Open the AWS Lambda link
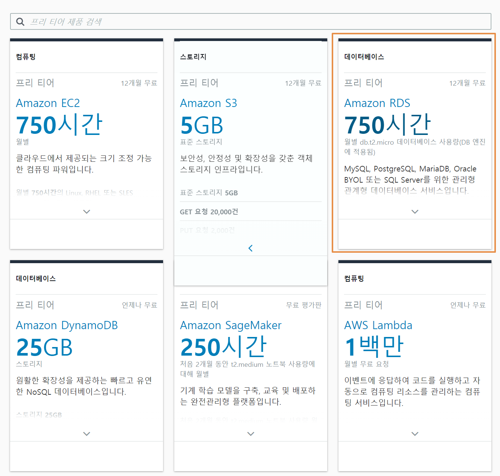The height and width of the screenshot is (476, 500). click(x=378, y=325)
